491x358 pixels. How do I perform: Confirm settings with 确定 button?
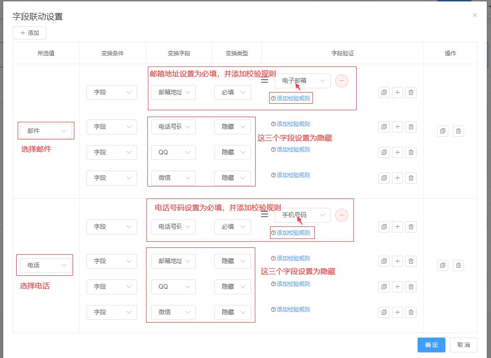[431, 345]
